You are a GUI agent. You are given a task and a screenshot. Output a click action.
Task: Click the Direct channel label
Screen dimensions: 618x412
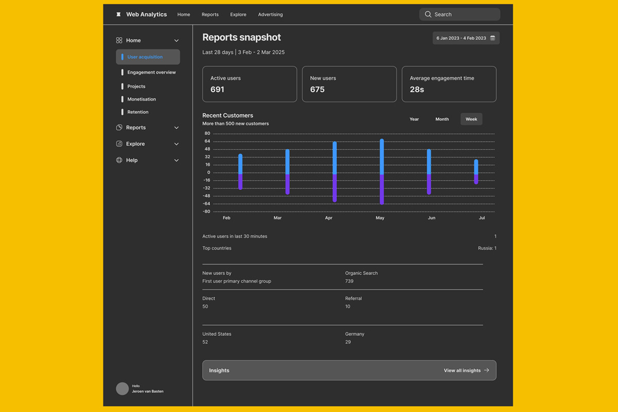pyautogui.click(x=209, y=298)
